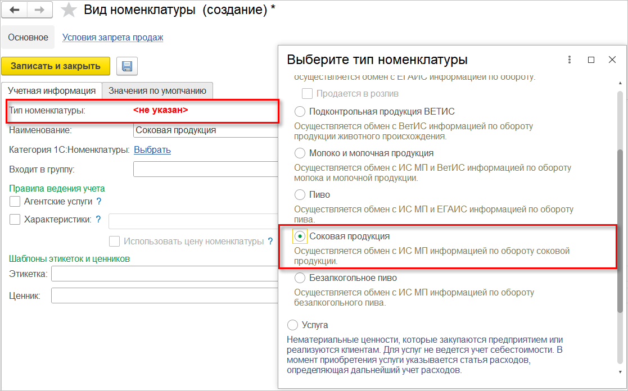Add form to favorites with star icon
Viewport: 628px width, 391px height.
coord(69,10)
